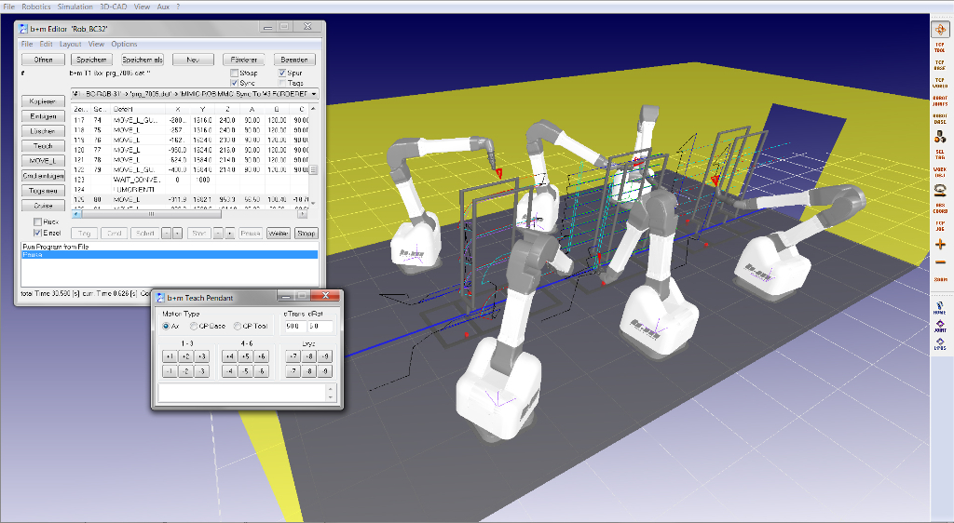Viewport: 954px width, 523px height.
Task: Click the Speichern button
Action: (90, 60)
